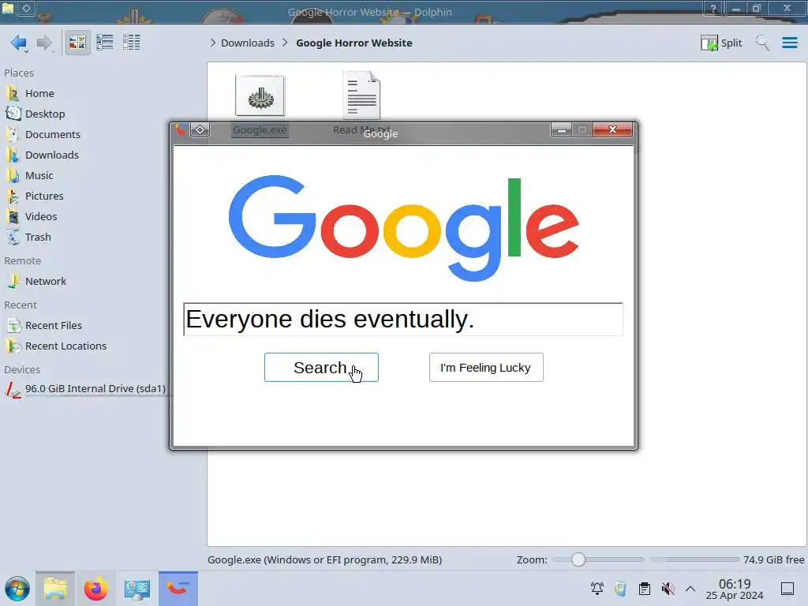Select the Read Me.txt file icon
This screenshot has width=808, height=606.
point(361,95)
